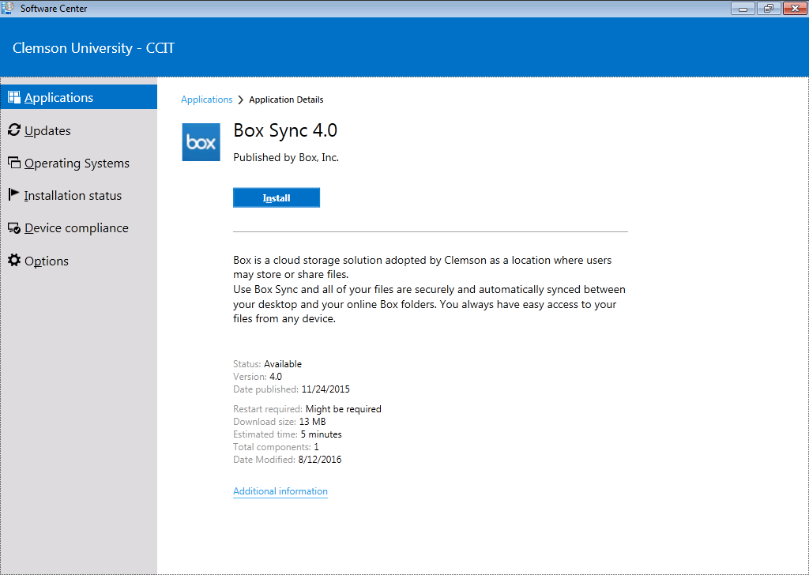This screenshot has height=575, width=809.
Task: Click the Options gear icon
Action: coord(14,260)
